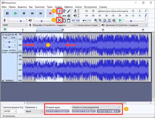Skip to start of the track

pyautogui.click(x=32, y=13)
